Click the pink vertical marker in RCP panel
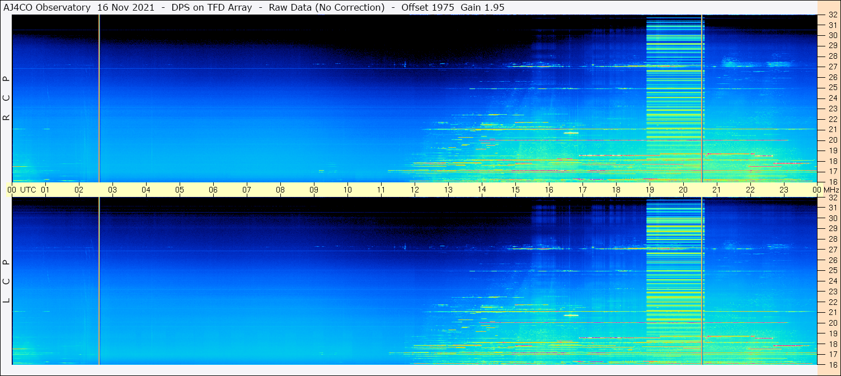The width and height of the screenshot is (841, 376). tap(99, 98)
